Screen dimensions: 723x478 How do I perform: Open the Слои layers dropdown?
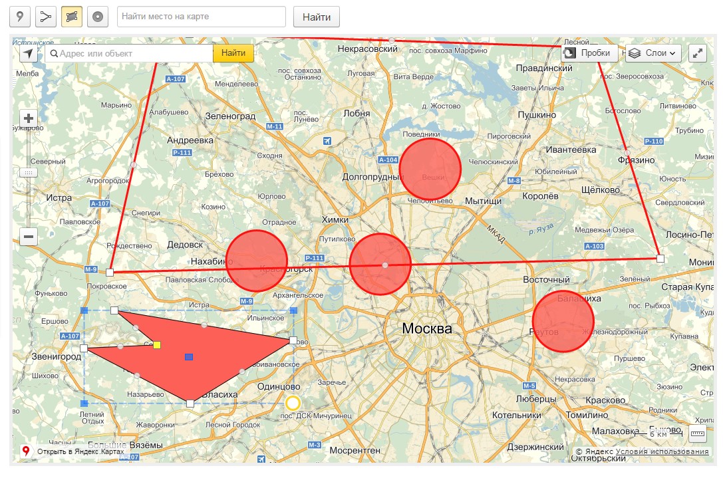653,53
